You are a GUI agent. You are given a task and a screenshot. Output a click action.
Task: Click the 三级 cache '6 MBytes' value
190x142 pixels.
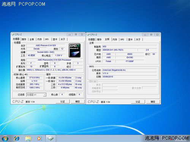(x=65, y=87)
